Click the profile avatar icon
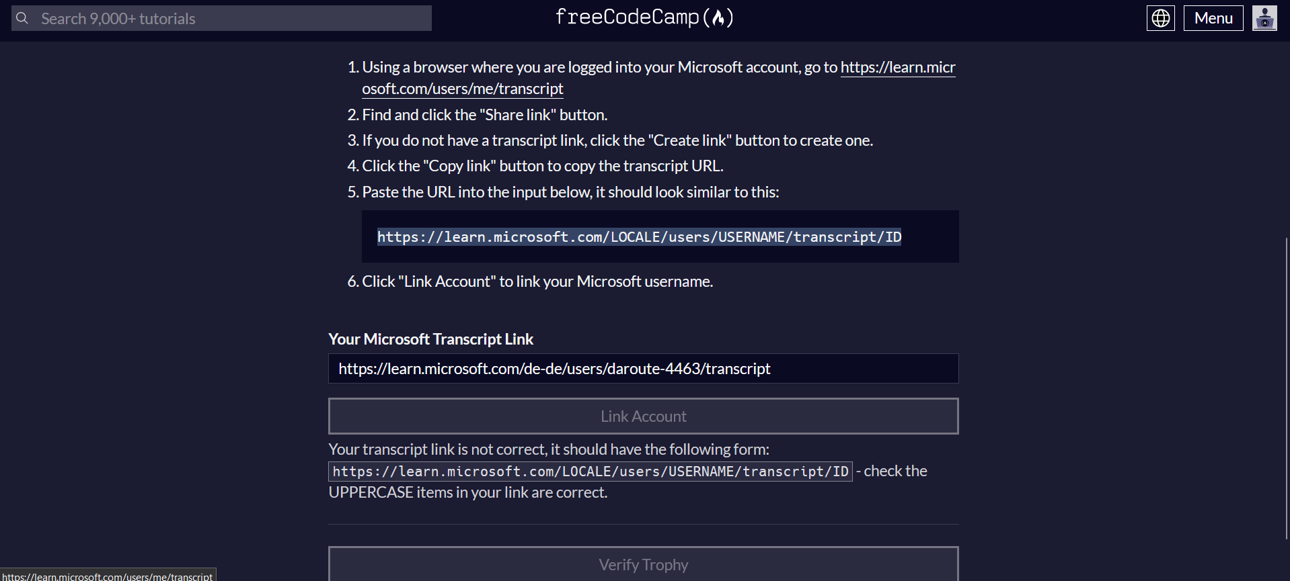The height and width of the screenshot is (581, 1290). tap(1264, 18)
